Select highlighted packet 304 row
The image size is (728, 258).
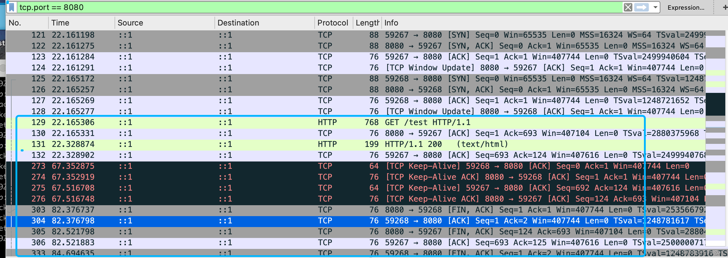tap(356, 221)
